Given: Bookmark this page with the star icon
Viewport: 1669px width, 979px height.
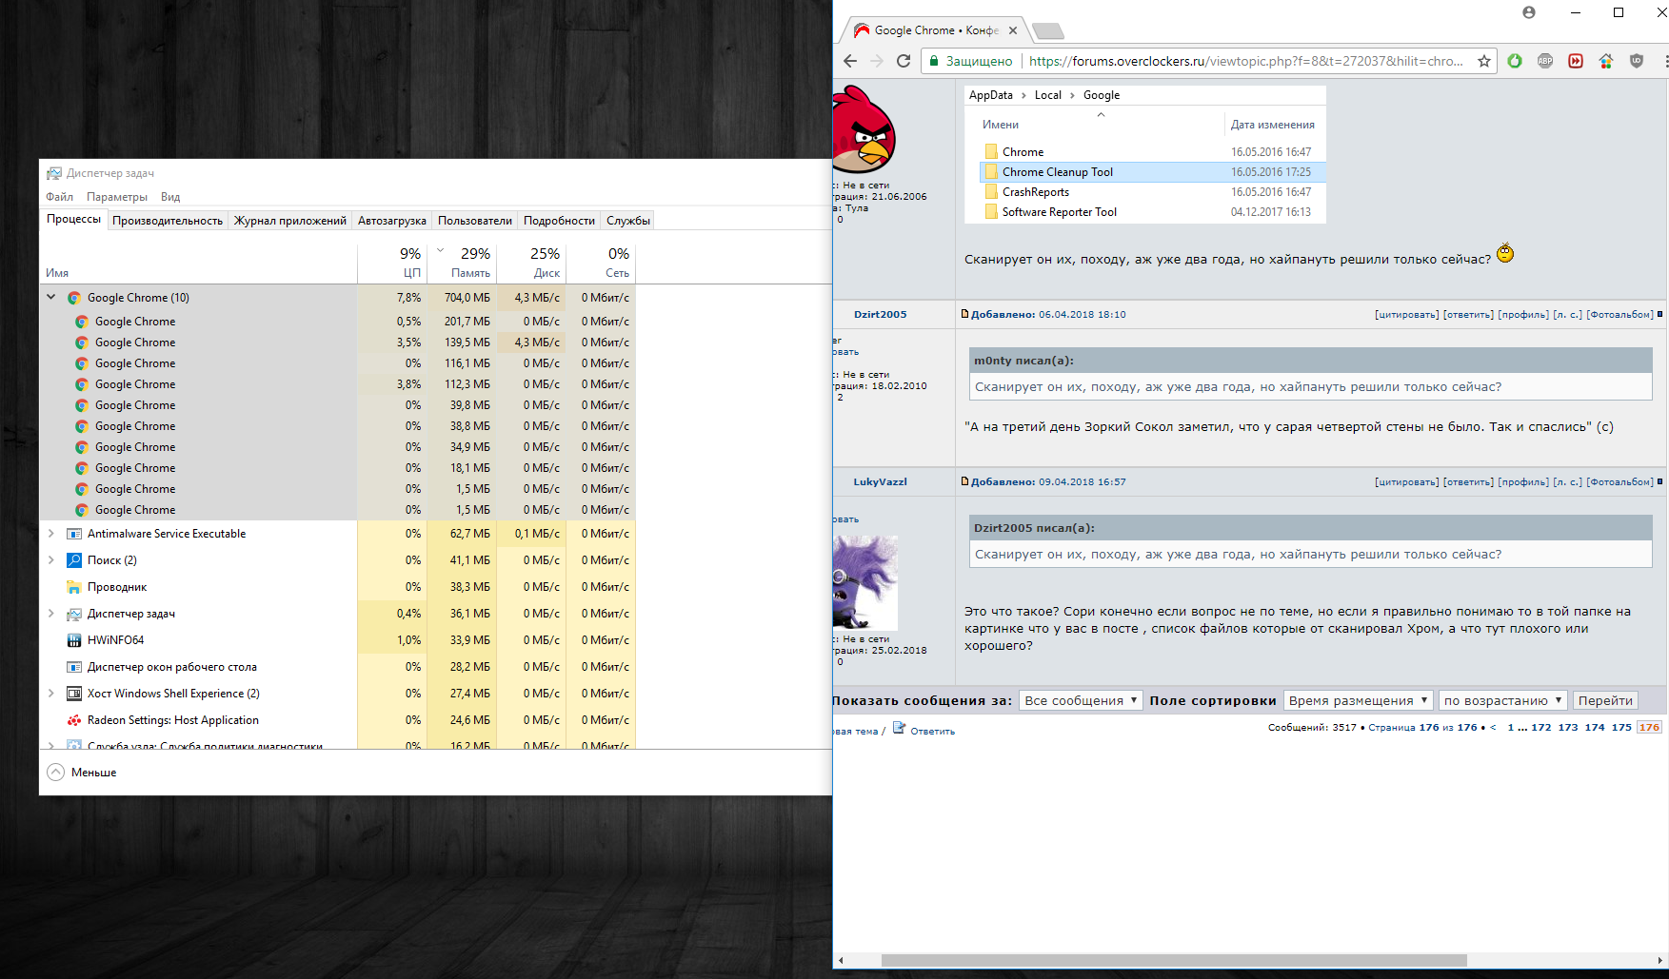Looking at the screenshot, I should 1483,61.
